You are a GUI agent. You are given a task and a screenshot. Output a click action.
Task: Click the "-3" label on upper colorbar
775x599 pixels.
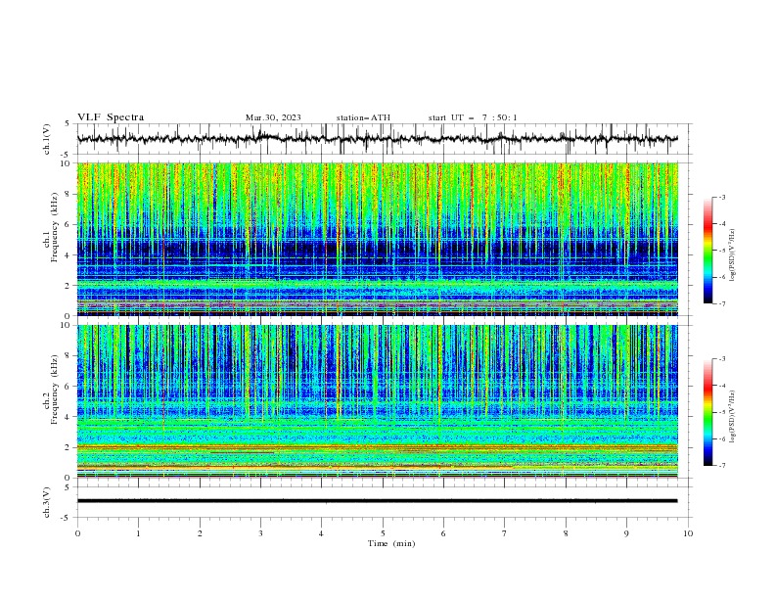[721, 197]
